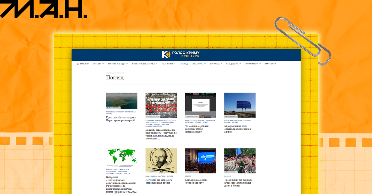Open 'Кримські самозвані «голоси народу»' article
The image size is (372, 194).
click(x=196, y=181)
